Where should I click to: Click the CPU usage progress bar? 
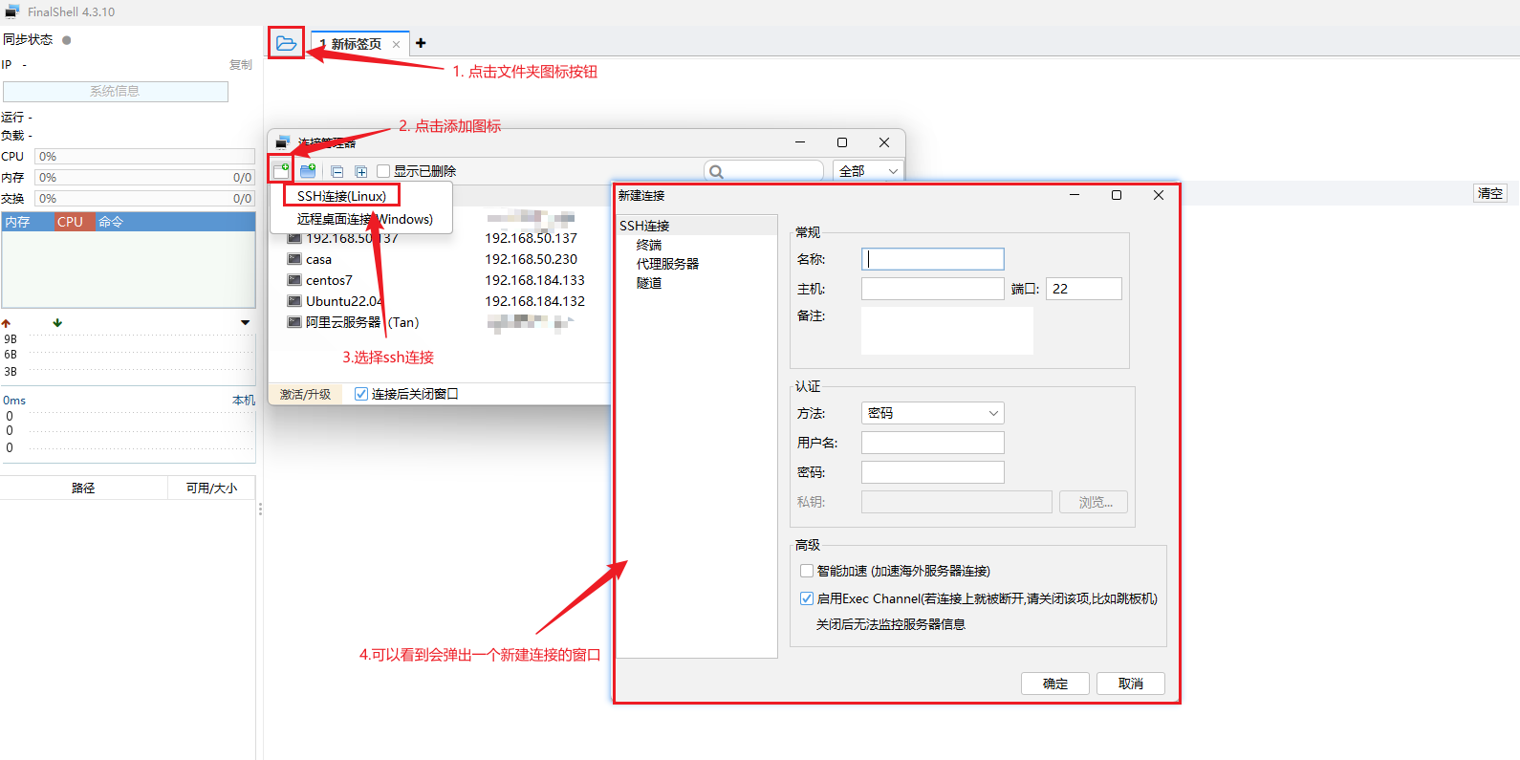point(144,157)
